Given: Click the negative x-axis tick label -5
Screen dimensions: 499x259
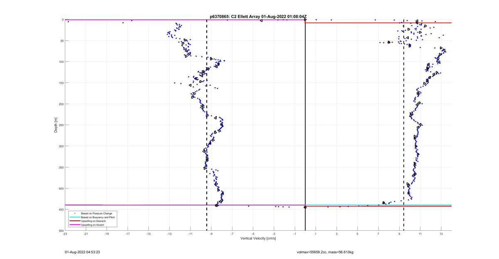Looking at the screenshot, I should (253, 234).
